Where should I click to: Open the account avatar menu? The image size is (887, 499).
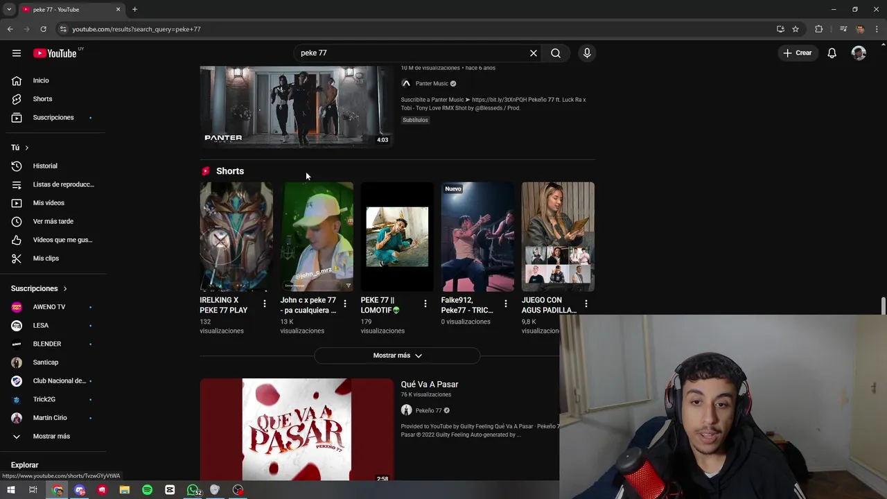[859, 53]
